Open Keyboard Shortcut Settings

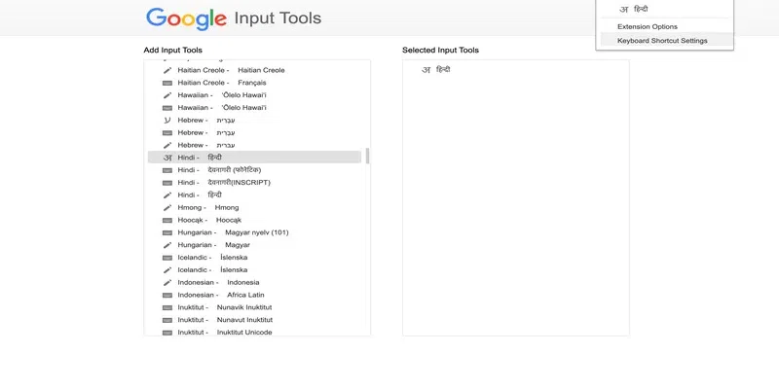click(665, 41)
